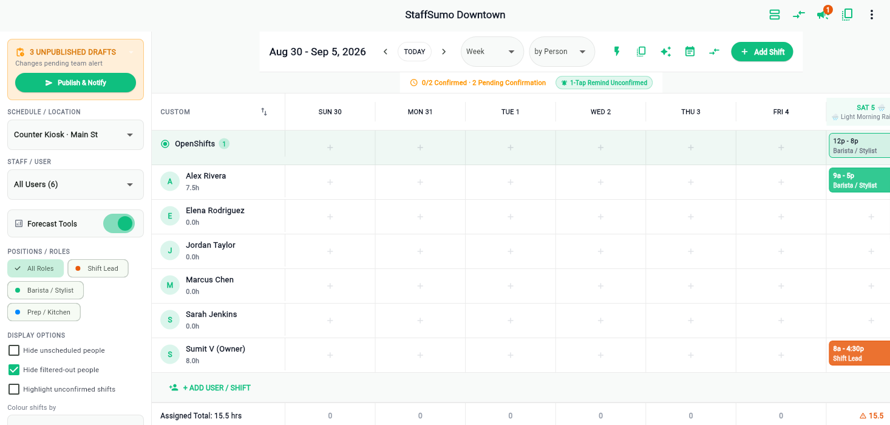Click the stacked rows view icon in header
The image size is (890, 425).
(774, 15)
